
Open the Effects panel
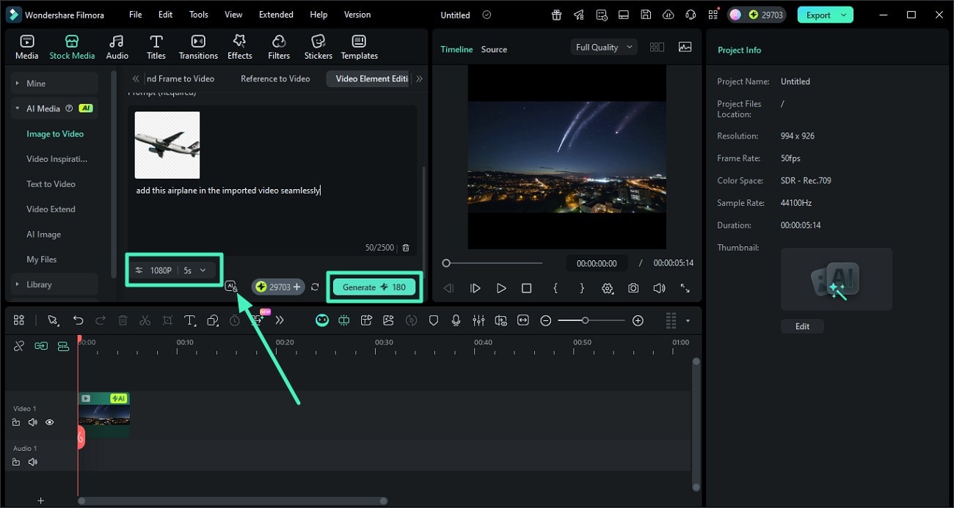pyautogui.click(x=239, y=47)
